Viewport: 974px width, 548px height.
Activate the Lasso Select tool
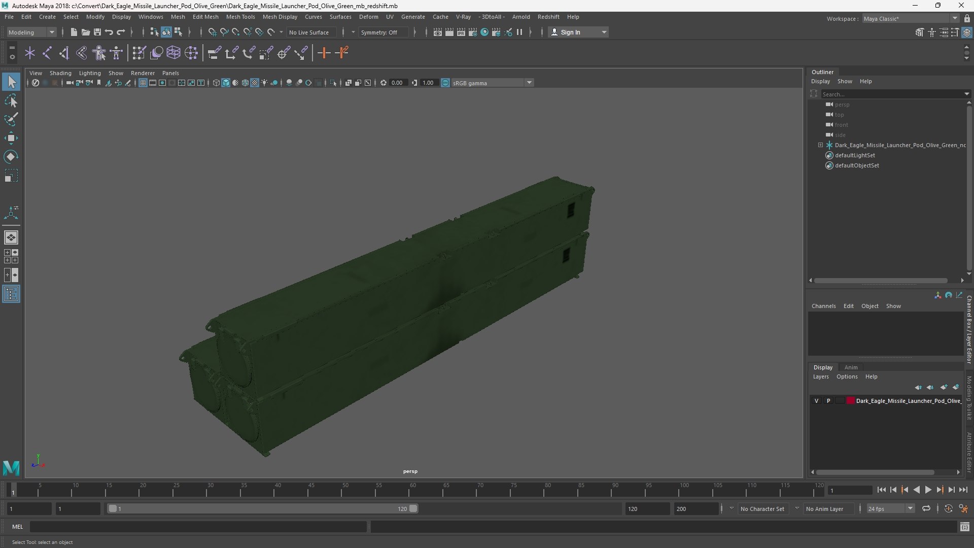tap(11, 100)
